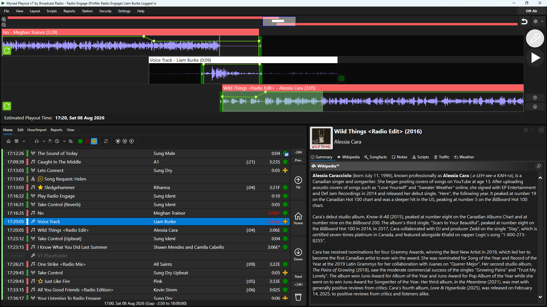This screenshot has width=547, height=307.
Task: Switch to the Hour/Import tab
Action: click(x=37, y=130)
